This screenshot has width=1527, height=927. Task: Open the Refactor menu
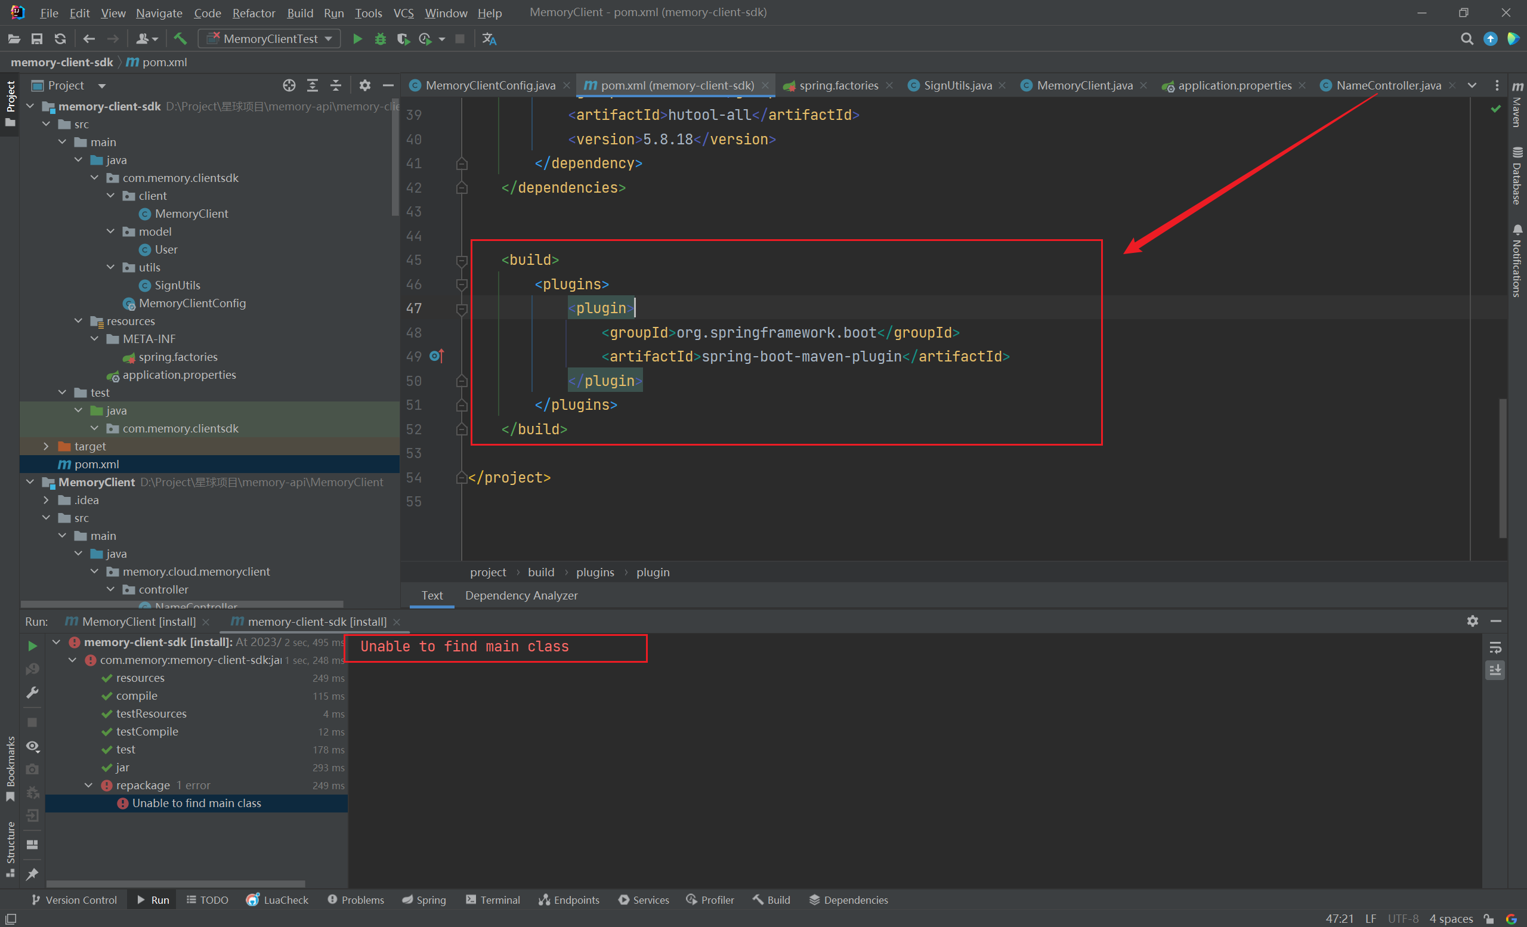tap(254, 13)
